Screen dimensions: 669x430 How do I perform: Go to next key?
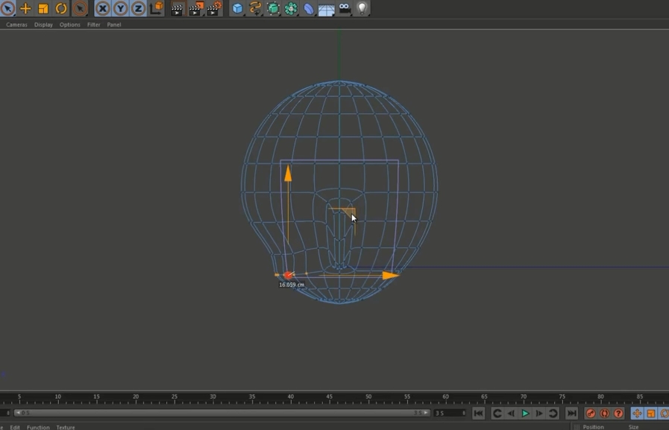[x=553, y=413]
